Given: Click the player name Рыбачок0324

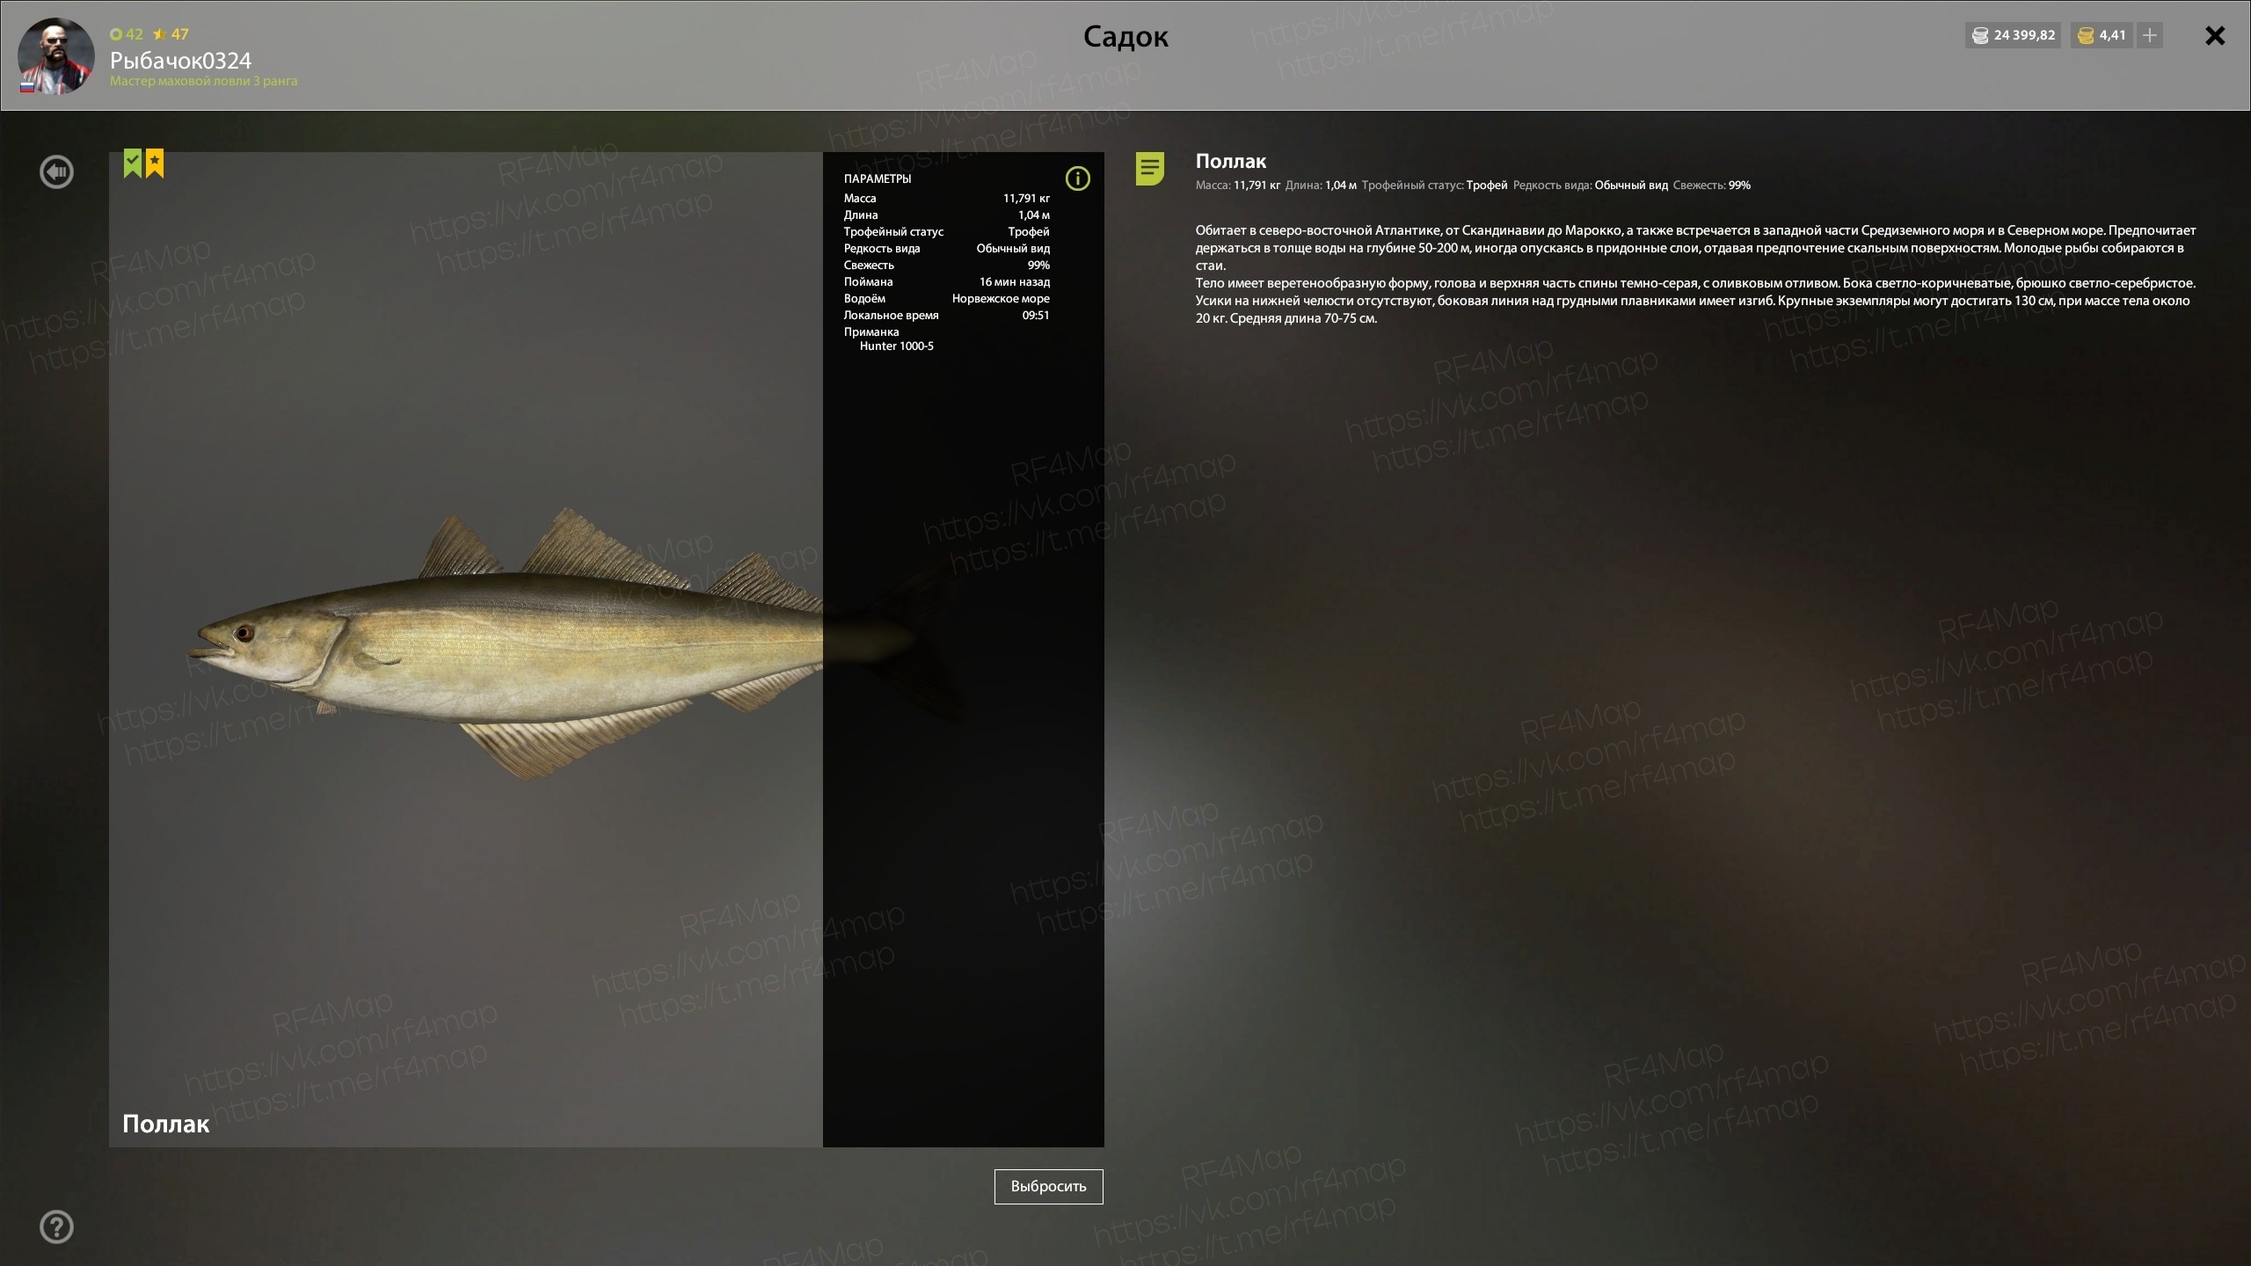Looking at the screenshot, I should [180, 61].
